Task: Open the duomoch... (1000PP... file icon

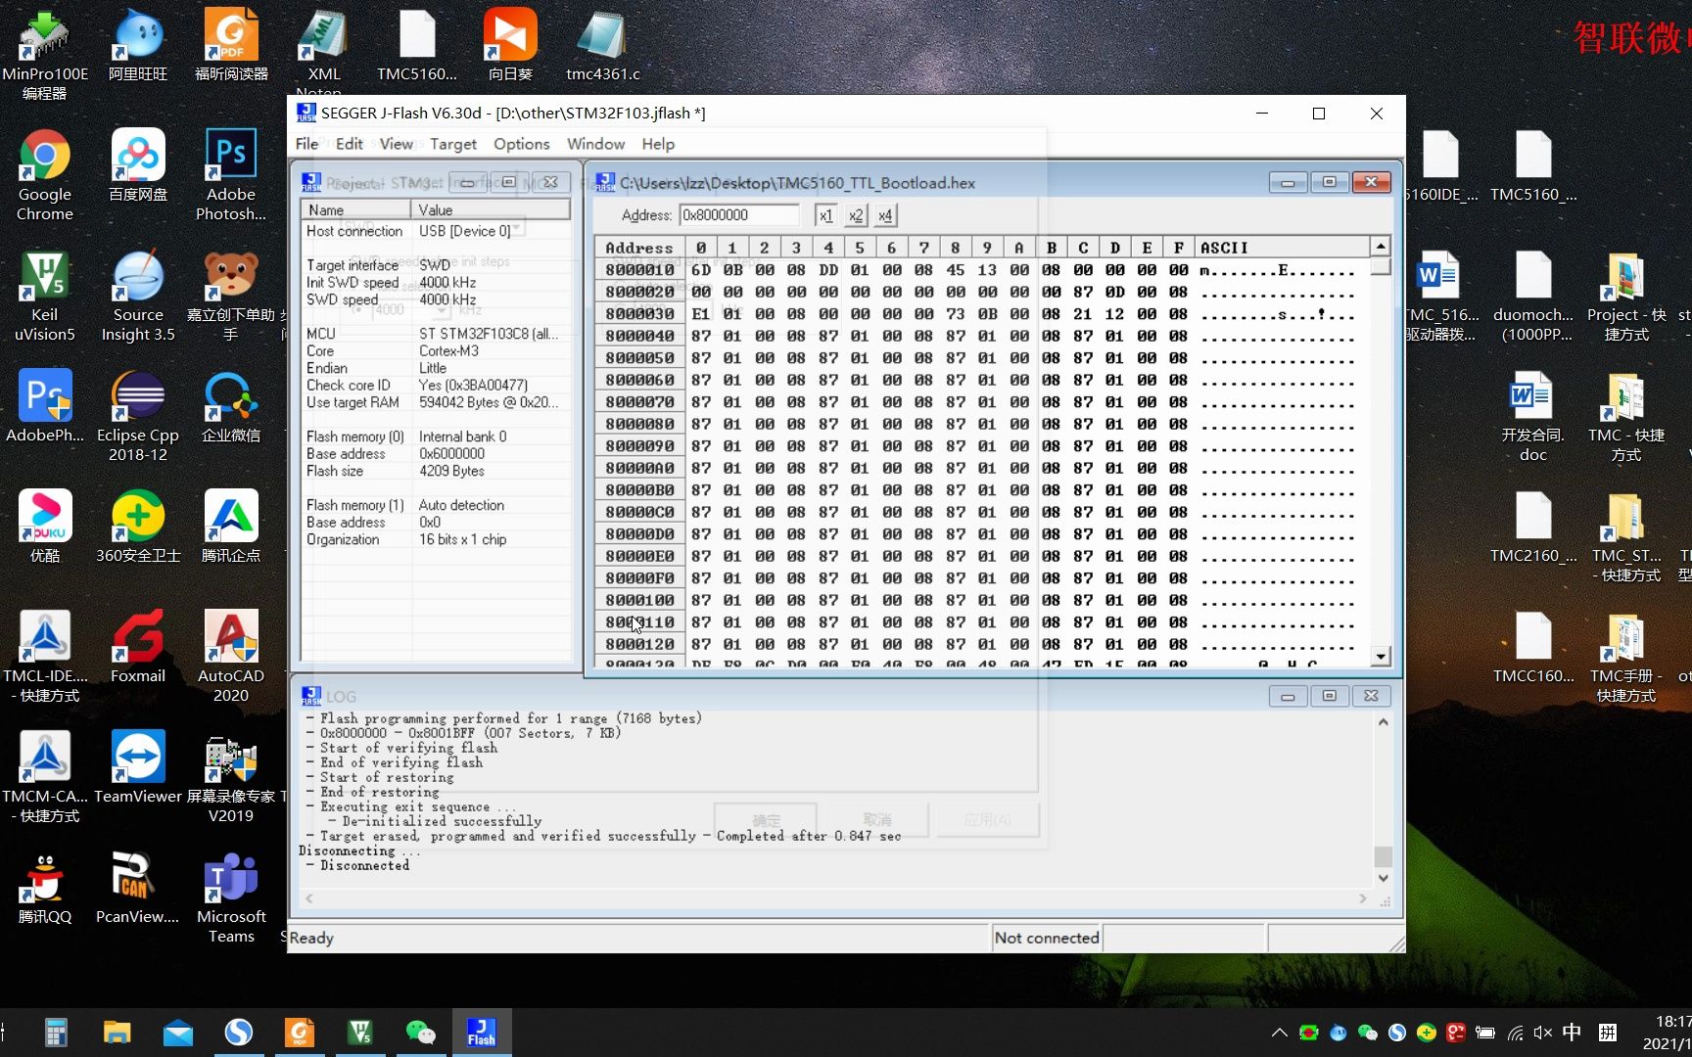Action: pyautogui.click(x=1533, y=296)
